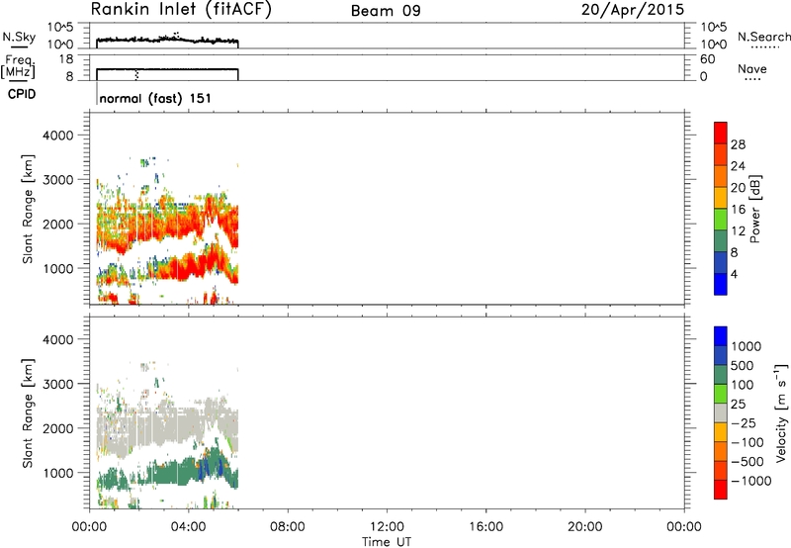Click the "60" Nave axis tick
The width and height of the screenshot is (791, 548).
click(707, 59)
